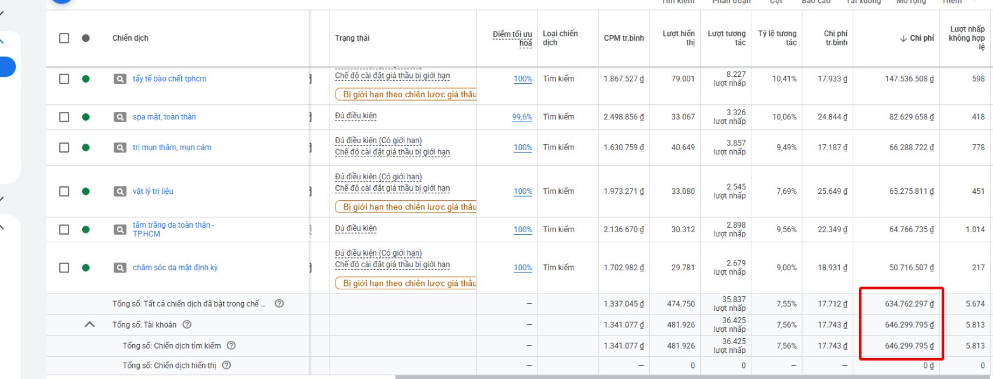Click invalid clicks value 1.014

coord(976,229)
